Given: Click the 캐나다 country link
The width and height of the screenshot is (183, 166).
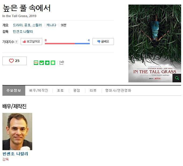Looking at the screenshot, I should pyautogui.click(x=51, y=25).
